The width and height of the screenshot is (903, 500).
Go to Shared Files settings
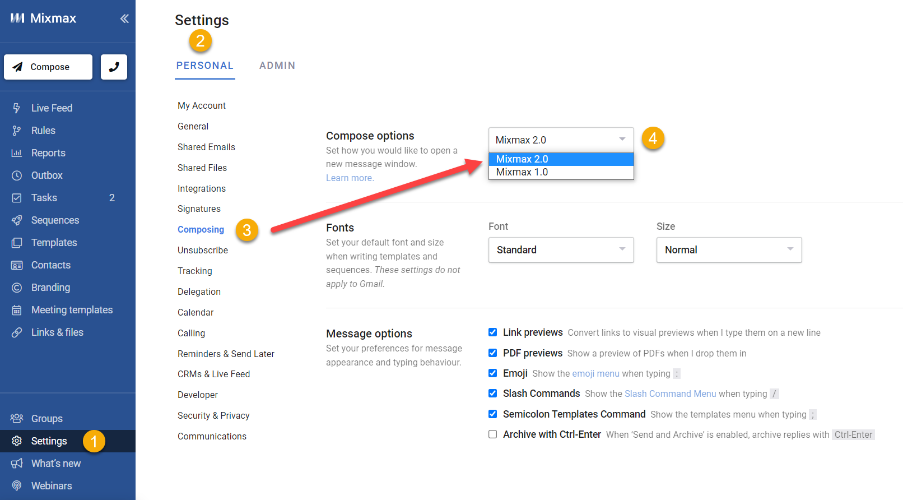pyautogui.click(x=202, y=168)
